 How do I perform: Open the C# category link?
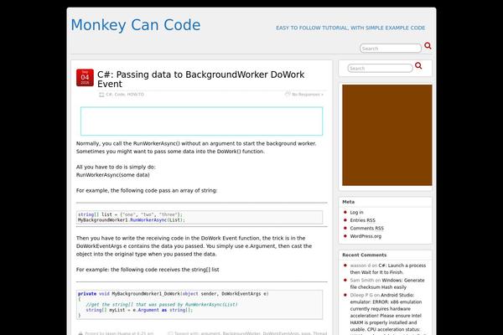click(x=109, y=95)
